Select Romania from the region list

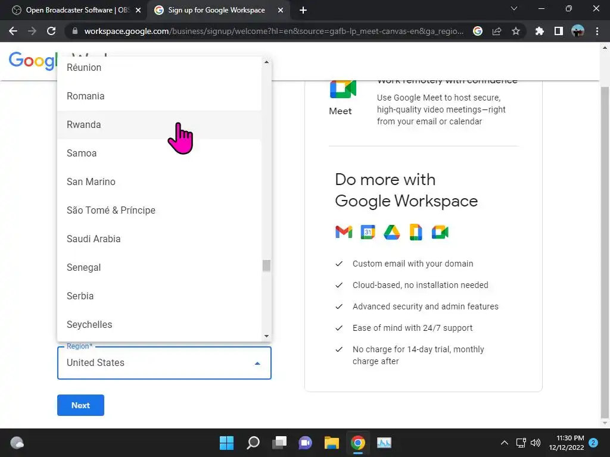click(x=159, y=96)
